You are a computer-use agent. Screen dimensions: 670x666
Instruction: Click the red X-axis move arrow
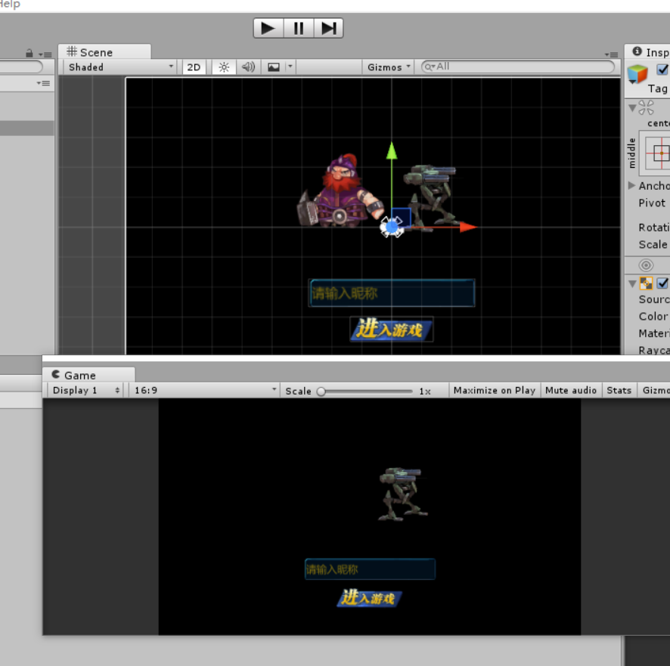click(468, 227)
